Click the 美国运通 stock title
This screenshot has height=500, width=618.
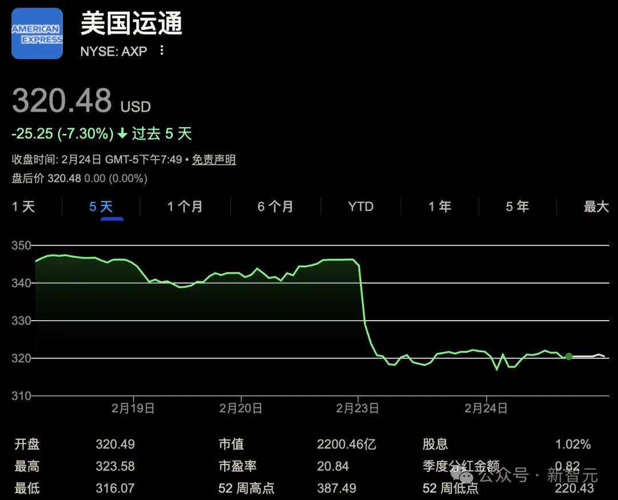tap(132, 24)
